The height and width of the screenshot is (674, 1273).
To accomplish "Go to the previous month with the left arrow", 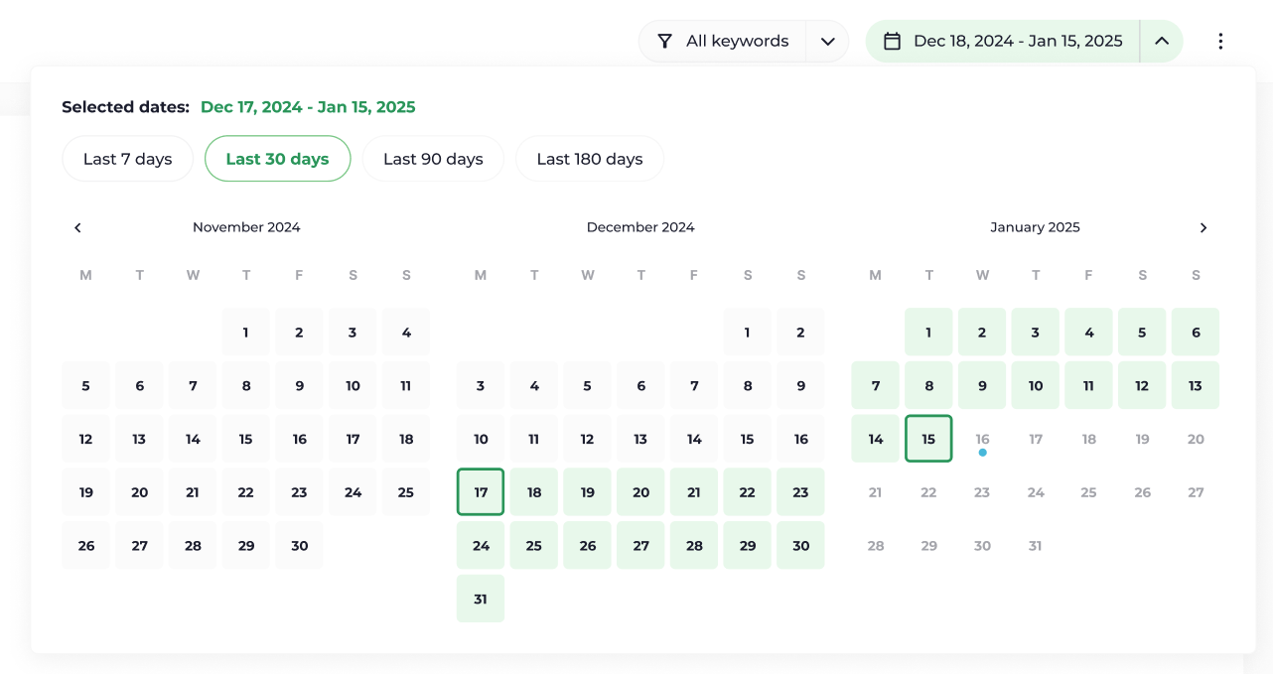I will point(77,227).
